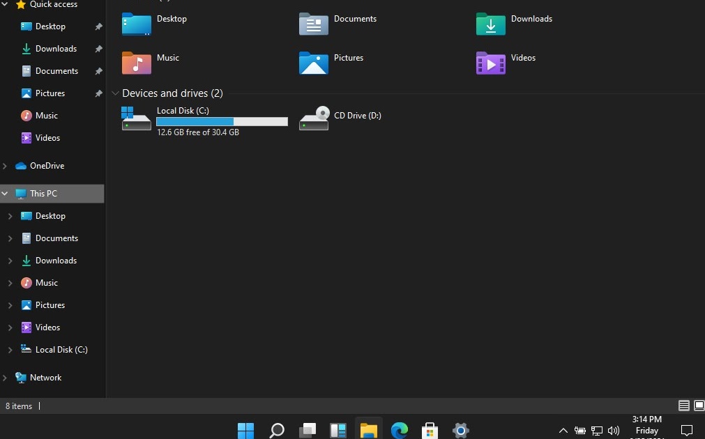This screenshot has height=439, width=705.
Task: Launch Microsoft Edge from the taskbar
Action: click(400, 431)
